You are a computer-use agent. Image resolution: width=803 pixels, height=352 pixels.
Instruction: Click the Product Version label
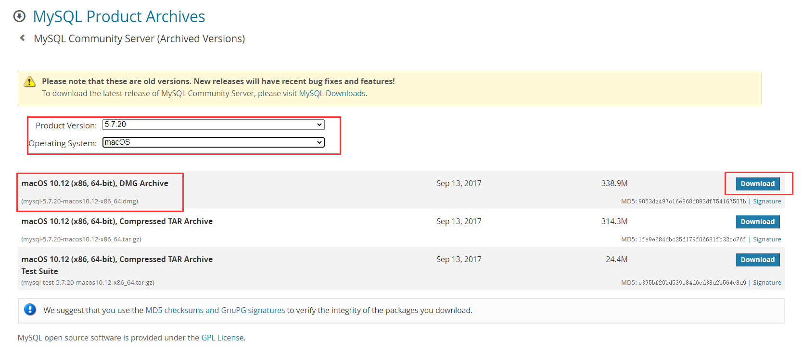click(66, 126)
